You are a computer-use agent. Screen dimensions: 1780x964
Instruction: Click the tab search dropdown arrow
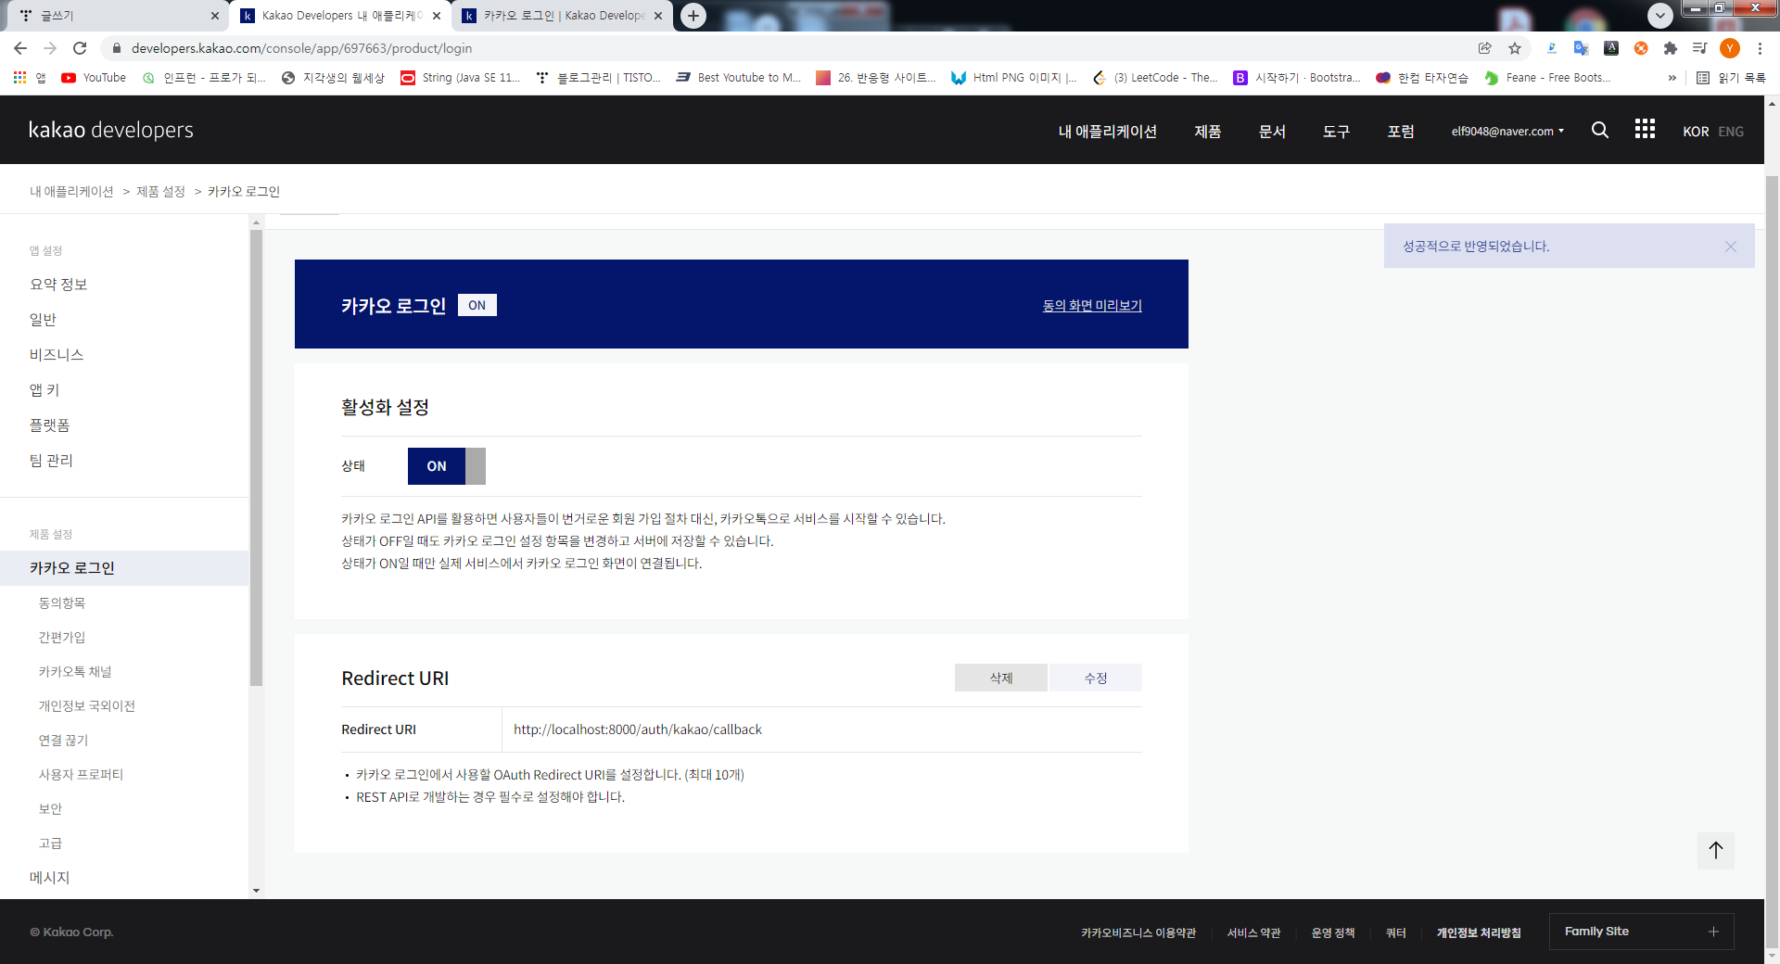coord(1660,15)
